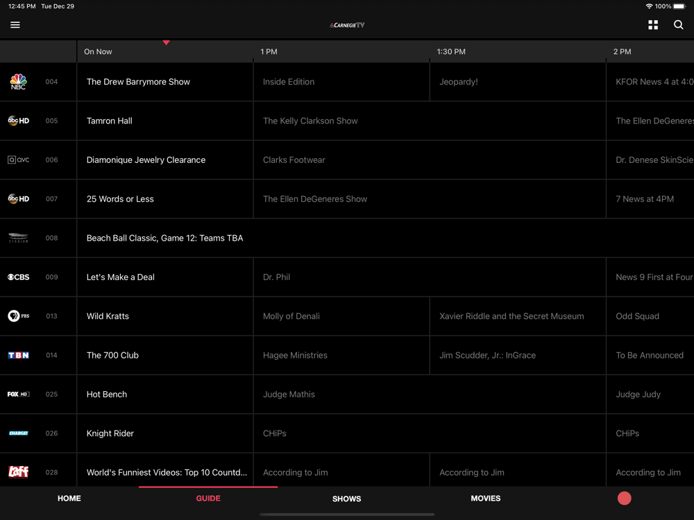Click the red current-time marker
The height and width of the screenshot is (520, 694).
[x=166, y=42]
